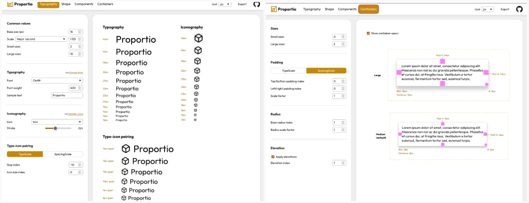
Task: Open the Outfit font dropdown
Action: pyautogui.click(x=57, y=80)
